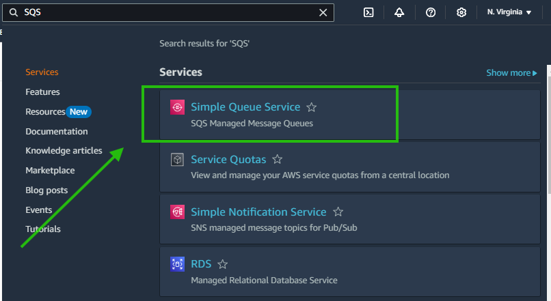Screen dimensions: 551x301
Task: Favorite Simple Queue Service with star
Action: pos(312,107)
